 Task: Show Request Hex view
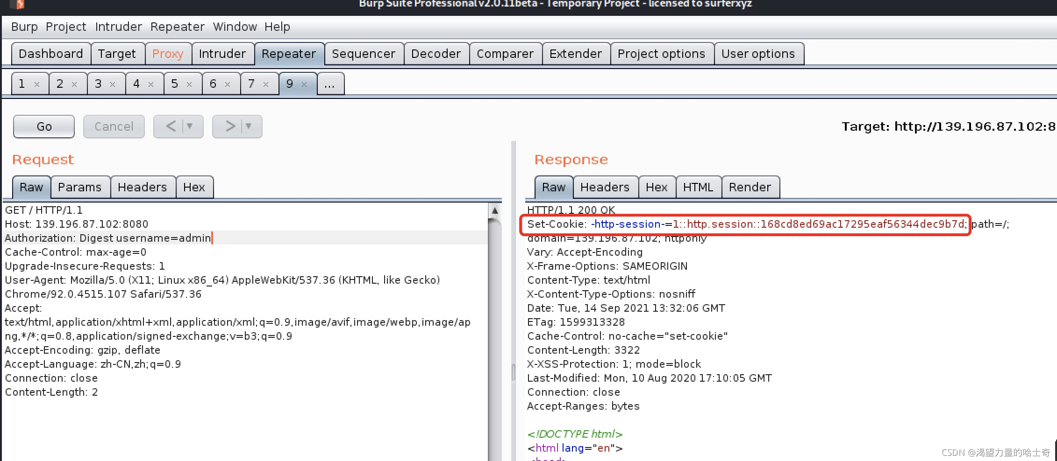click(x=194, y=188)
